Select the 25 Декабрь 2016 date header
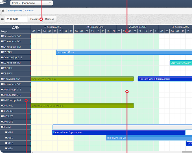 [x=138, y=27]
